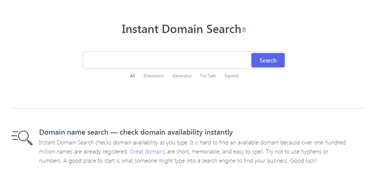
Task: Click the text 'Instant Domain Search checks domain availability'
Action: (98, 143)
